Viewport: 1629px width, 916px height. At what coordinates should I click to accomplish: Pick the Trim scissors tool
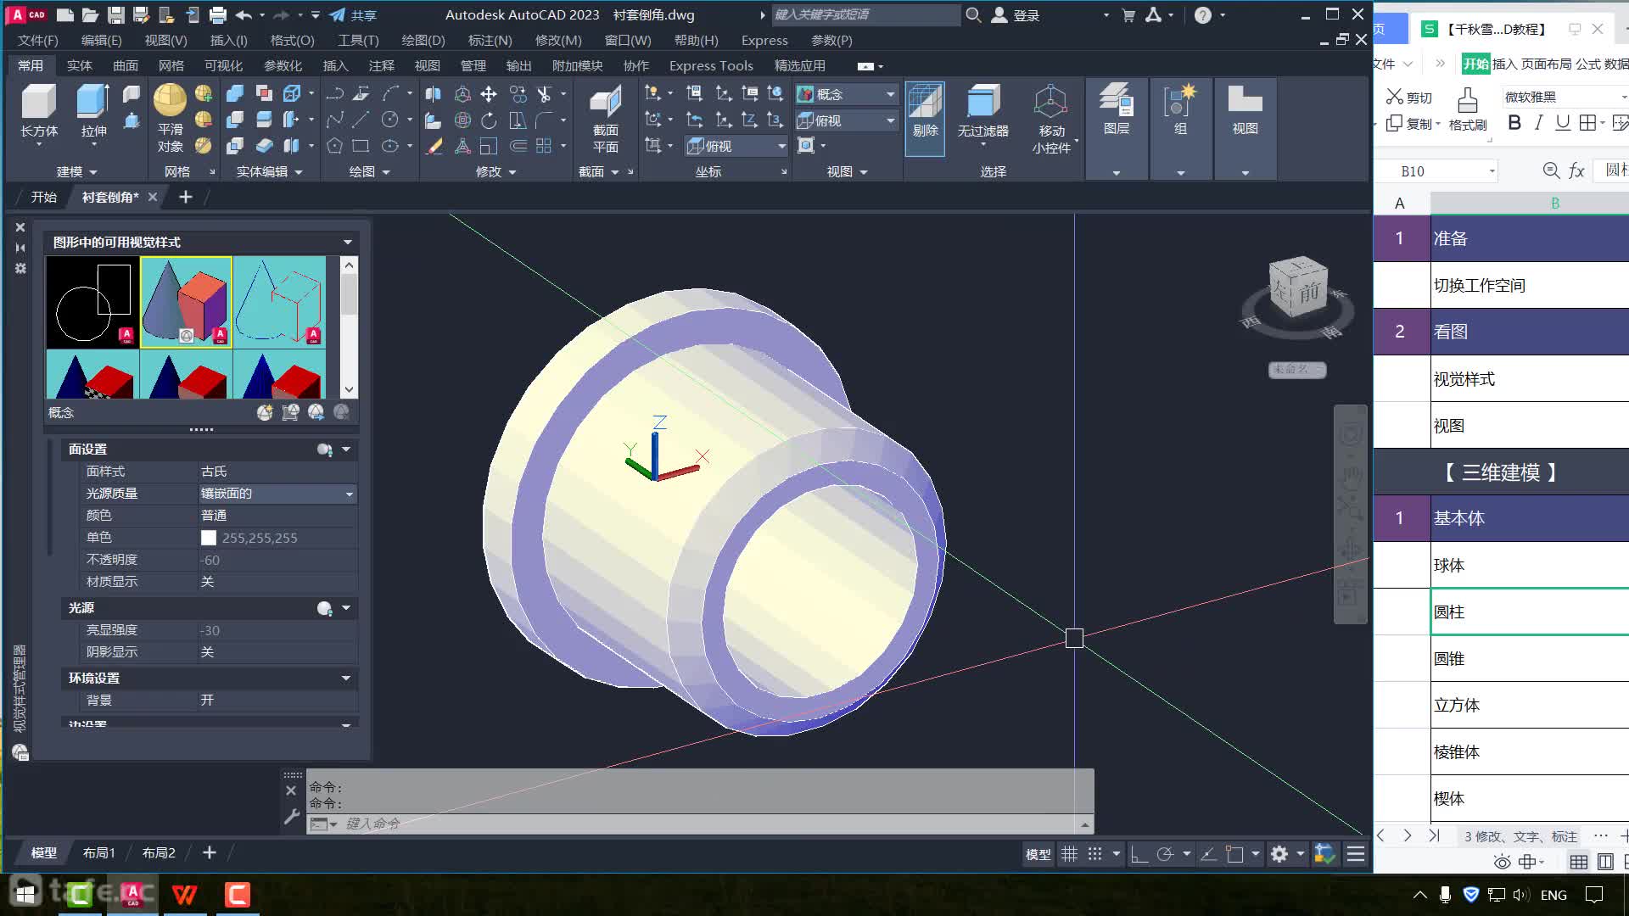[545, 94]
